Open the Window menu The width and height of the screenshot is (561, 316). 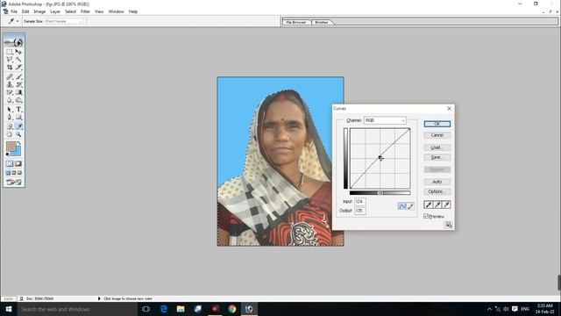pyautogui.click(x=117, y=11)
